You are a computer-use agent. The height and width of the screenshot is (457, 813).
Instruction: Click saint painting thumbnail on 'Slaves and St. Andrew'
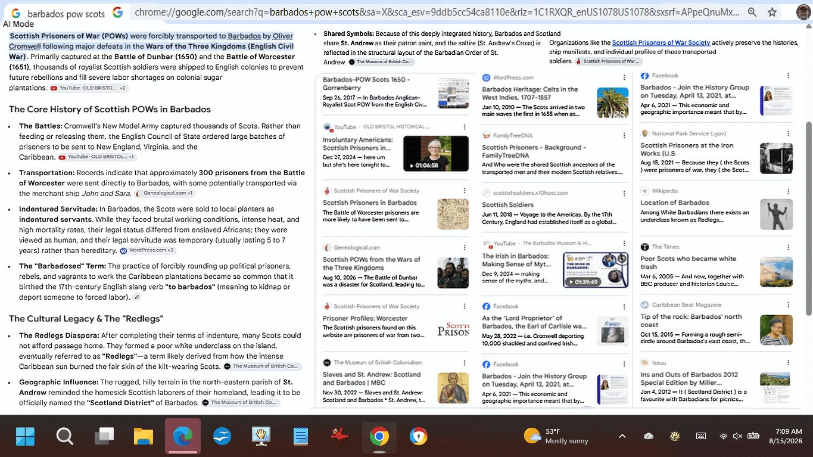pyautogui.click(x=453, y=388)
